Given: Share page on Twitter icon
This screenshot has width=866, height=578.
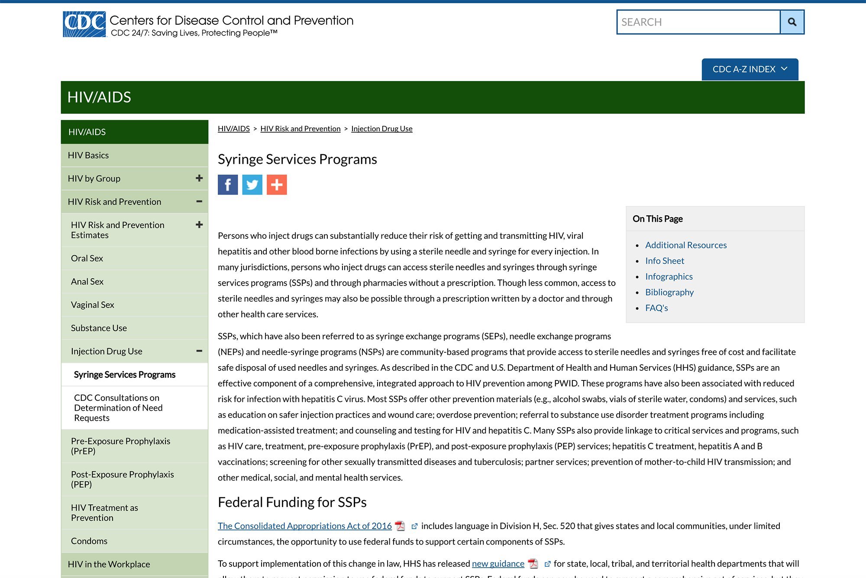Looking at the screenshot, I should coord(252,185).
